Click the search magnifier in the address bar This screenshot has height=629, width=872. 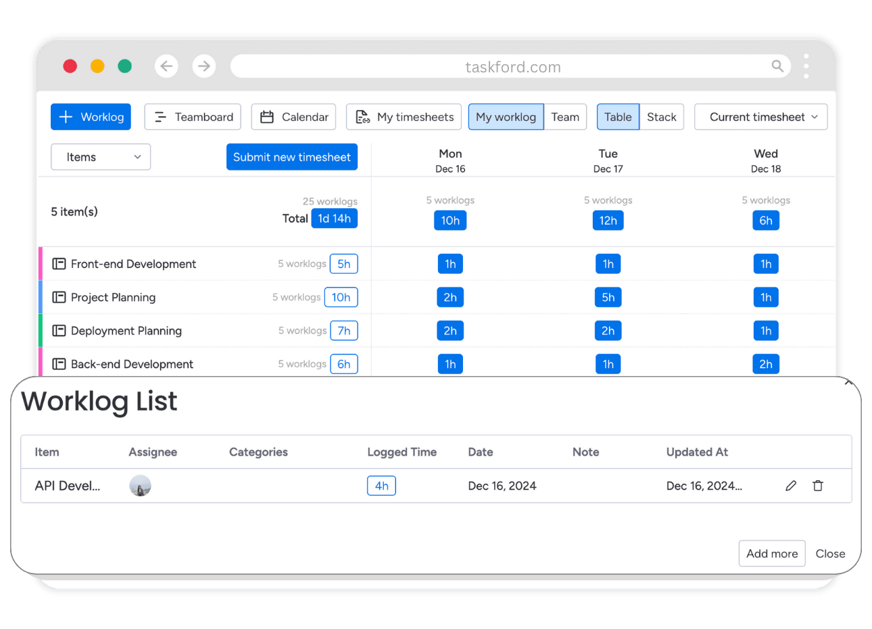pyautogui.click(x=777, y=66)
